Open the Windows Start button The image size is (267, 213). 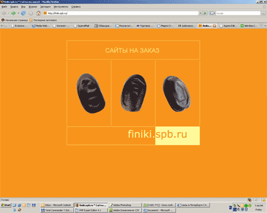coord(6,205)
